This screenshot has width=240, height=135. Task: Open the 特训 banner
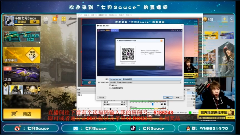[227, 35]
